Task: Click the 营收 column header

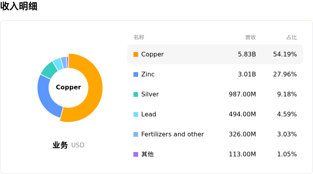Action: [250, 37]
